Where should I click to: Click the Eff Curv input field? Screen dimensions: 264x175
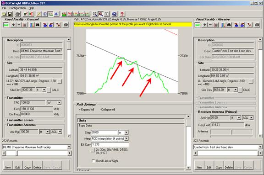coord(110,144)
